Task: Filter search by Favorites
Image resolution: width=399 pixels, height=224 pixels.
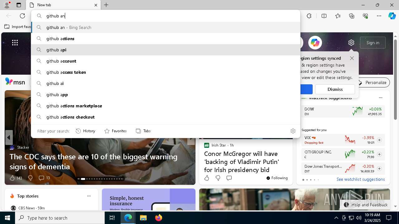Action: coord(115,131)
